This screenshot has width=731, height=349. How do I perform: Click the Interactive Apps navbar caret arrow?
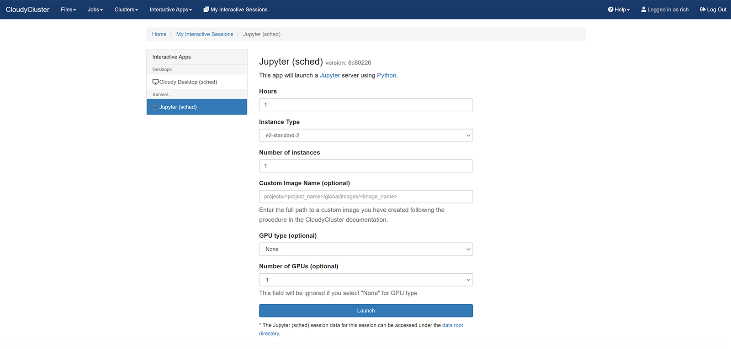tap(191, 10)
